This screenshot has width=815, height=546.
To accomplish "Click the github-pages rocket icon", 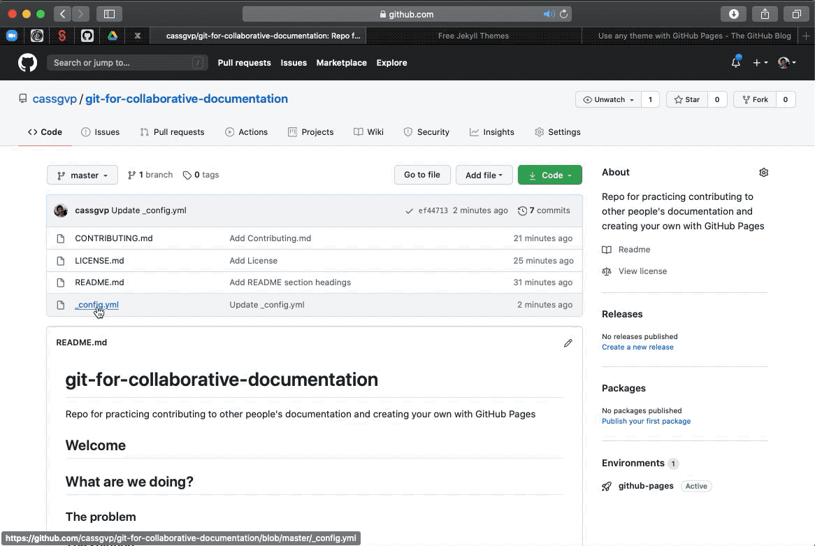I will (605, 486).
